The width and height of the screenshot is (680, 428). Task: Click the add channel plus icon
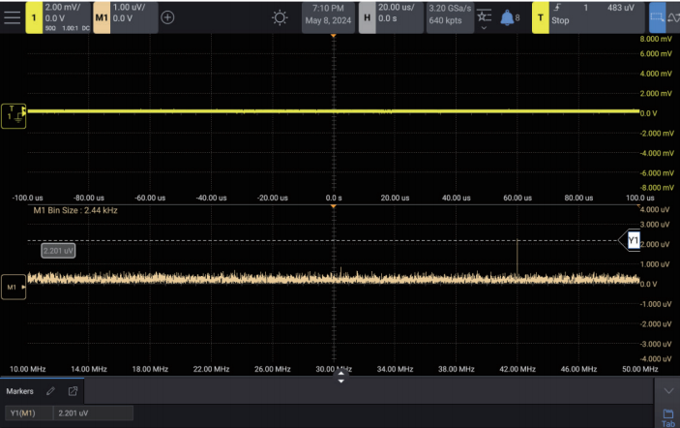pyautogui.click(x=167, y=17)
